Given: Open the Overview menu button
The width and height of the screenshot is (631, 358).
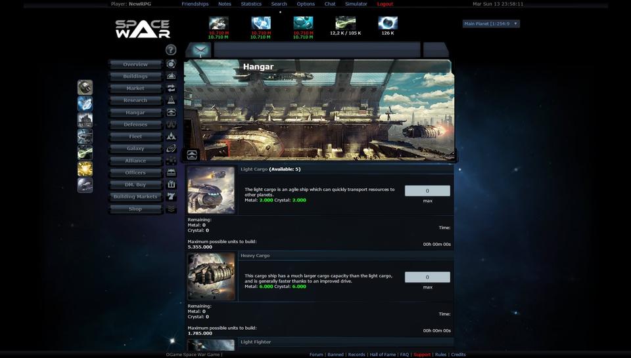Looking at the screenshot, I should (x=135, y=64).
